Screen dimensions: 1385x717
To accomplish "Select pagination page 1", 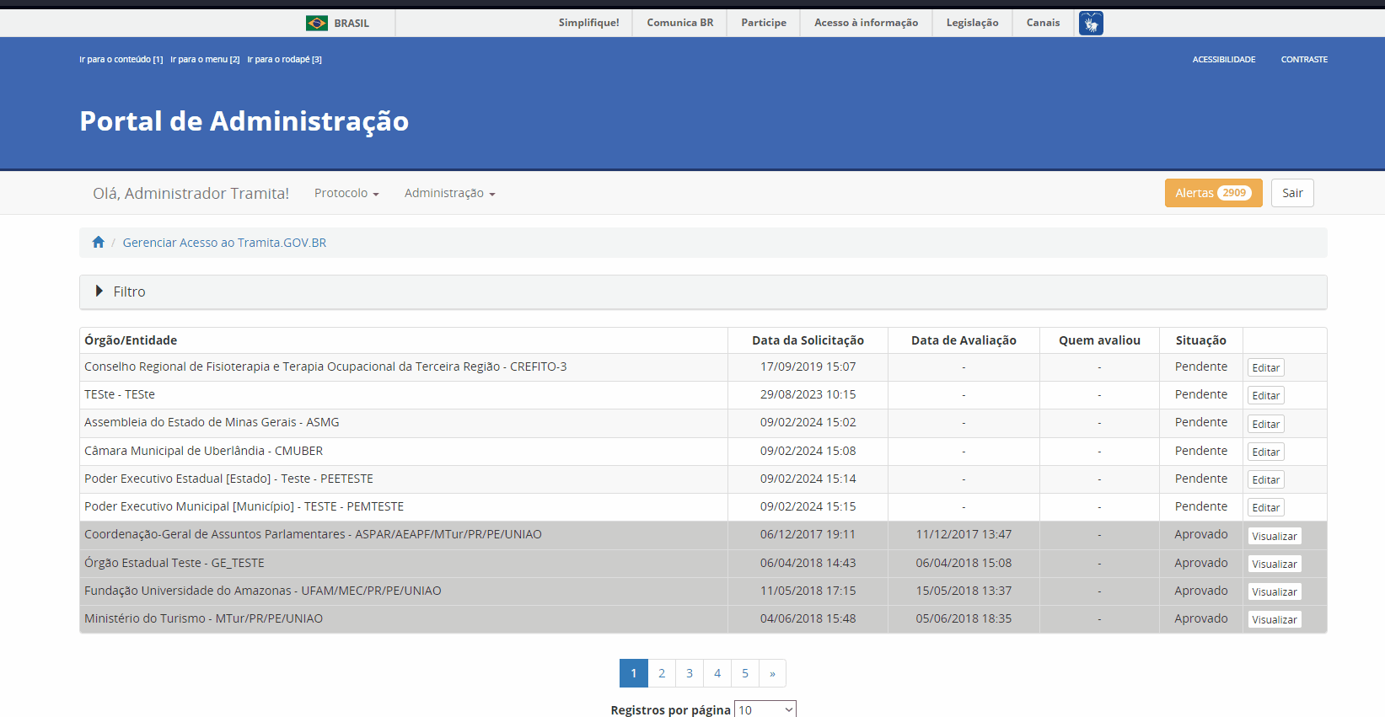I will tap(634, 673).
